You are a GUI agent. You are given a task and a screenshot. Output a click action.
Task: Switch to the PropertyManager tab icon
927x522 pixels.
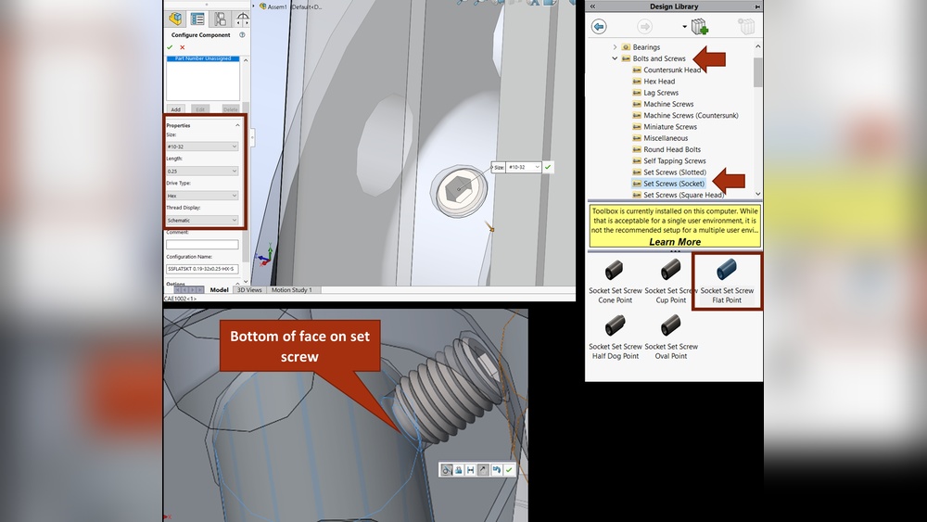(x=197, y=19)
